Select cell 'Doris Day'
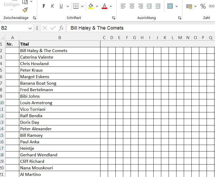The image size is (215, 177). click(60, 122)
